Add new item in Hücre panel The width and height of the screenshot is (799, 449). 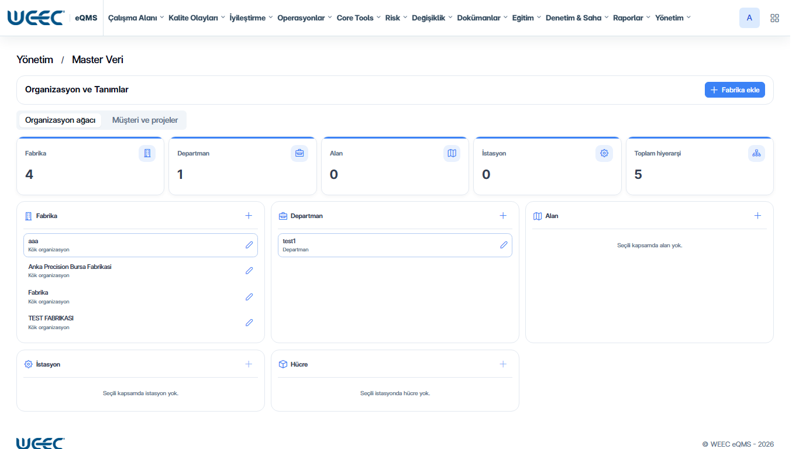[503, 364]
